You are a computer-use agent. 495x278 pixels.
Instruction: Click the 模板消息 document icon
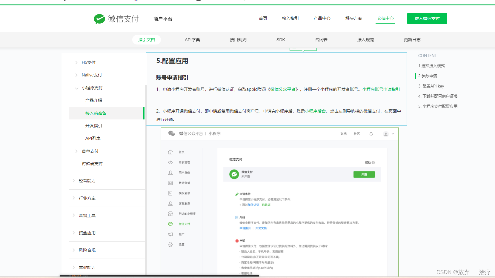(x=170, y=193)
